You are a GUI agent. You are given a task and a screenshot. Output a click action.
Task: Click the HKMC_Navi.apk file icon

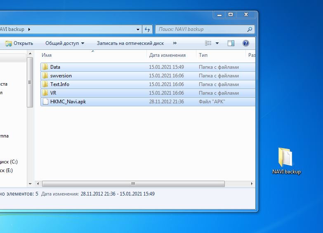(x=45, y=102)
